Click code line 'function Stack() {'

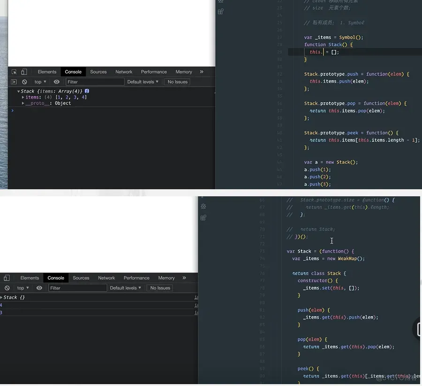328,45
